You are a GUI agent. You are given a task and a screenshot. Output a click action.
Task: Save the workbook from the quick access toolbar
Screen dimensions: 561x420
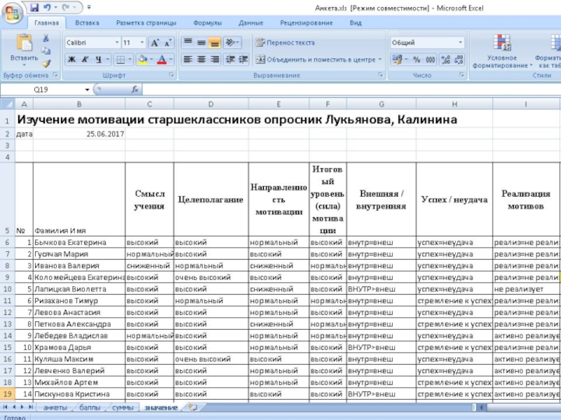click(34, 7)
